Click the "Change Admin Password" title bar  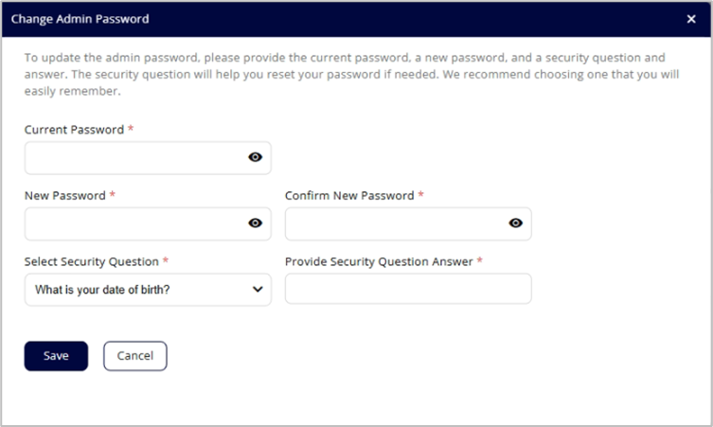[80, 19]
